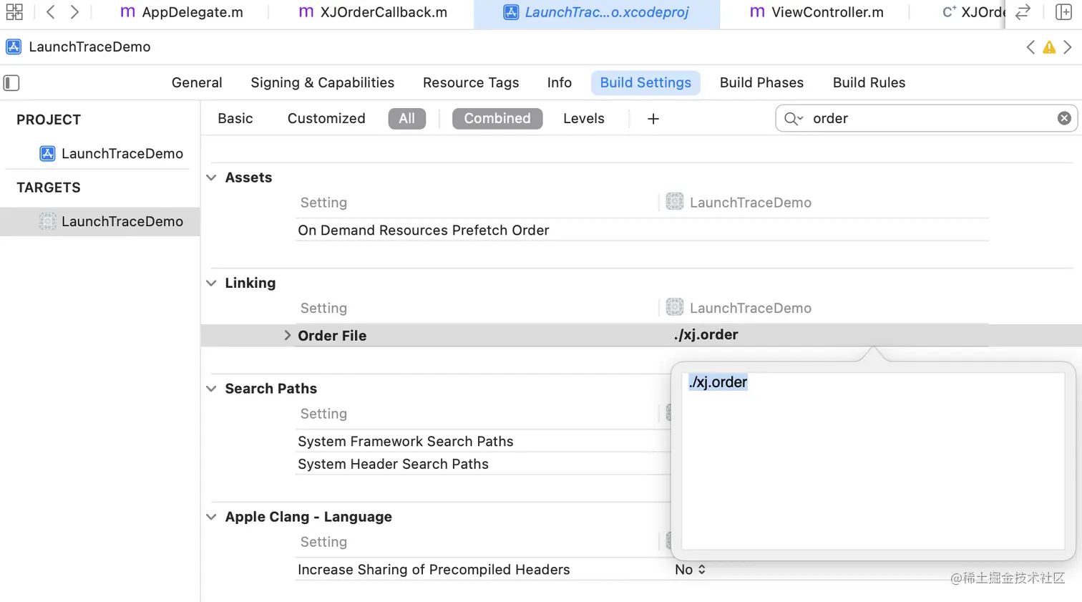Click the target icon in Assets column header
The width and height of the screenshot is (1082, 602).
click(x=675, y=201)
